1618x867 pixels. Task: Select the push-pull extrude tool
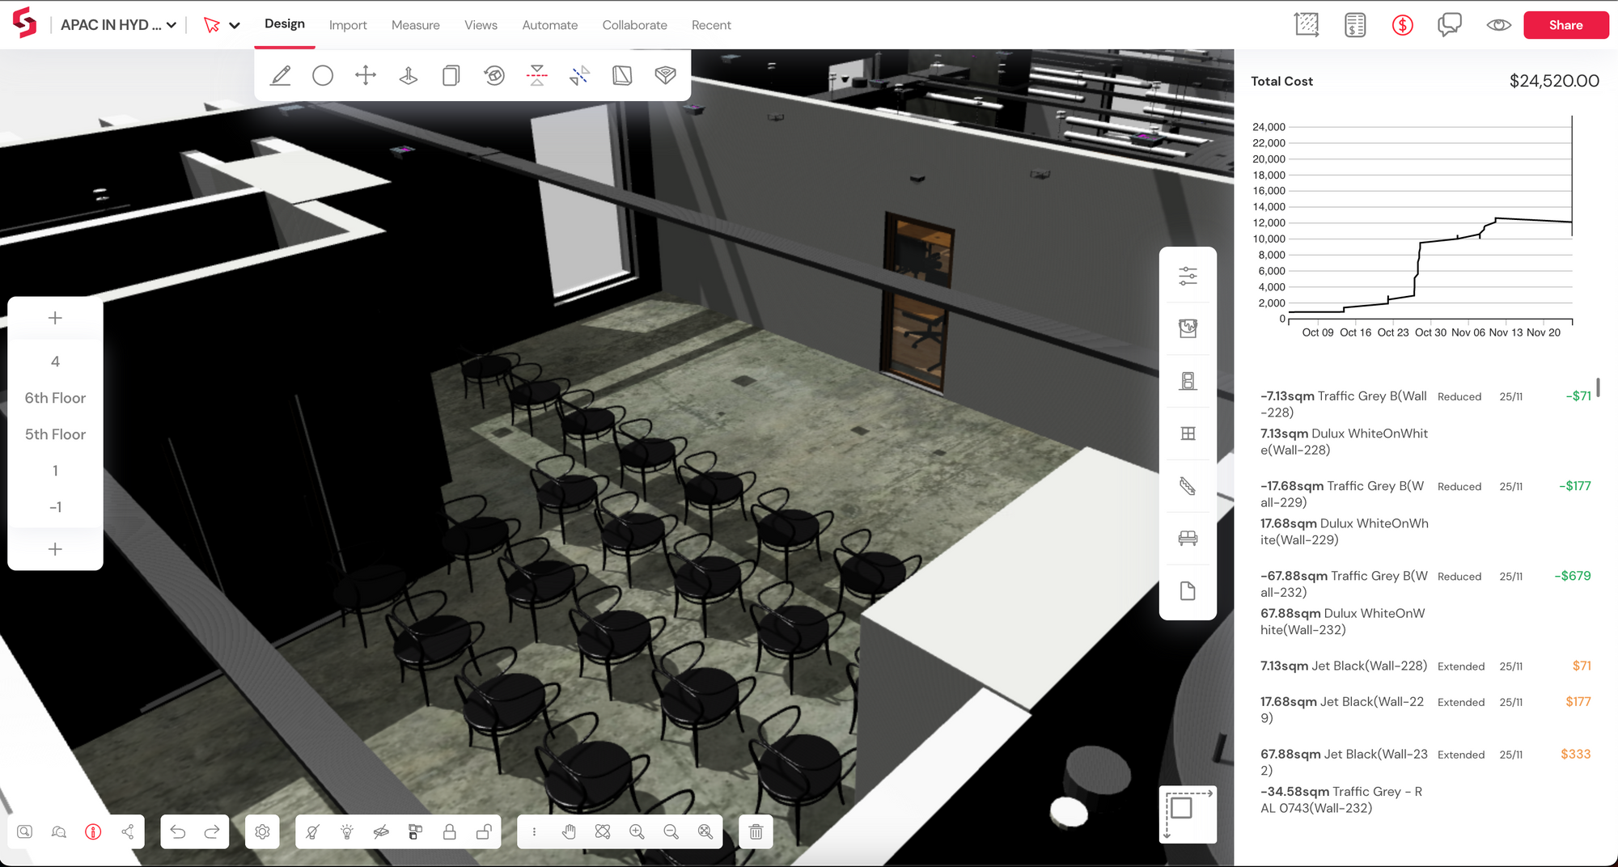coord(409,75)
